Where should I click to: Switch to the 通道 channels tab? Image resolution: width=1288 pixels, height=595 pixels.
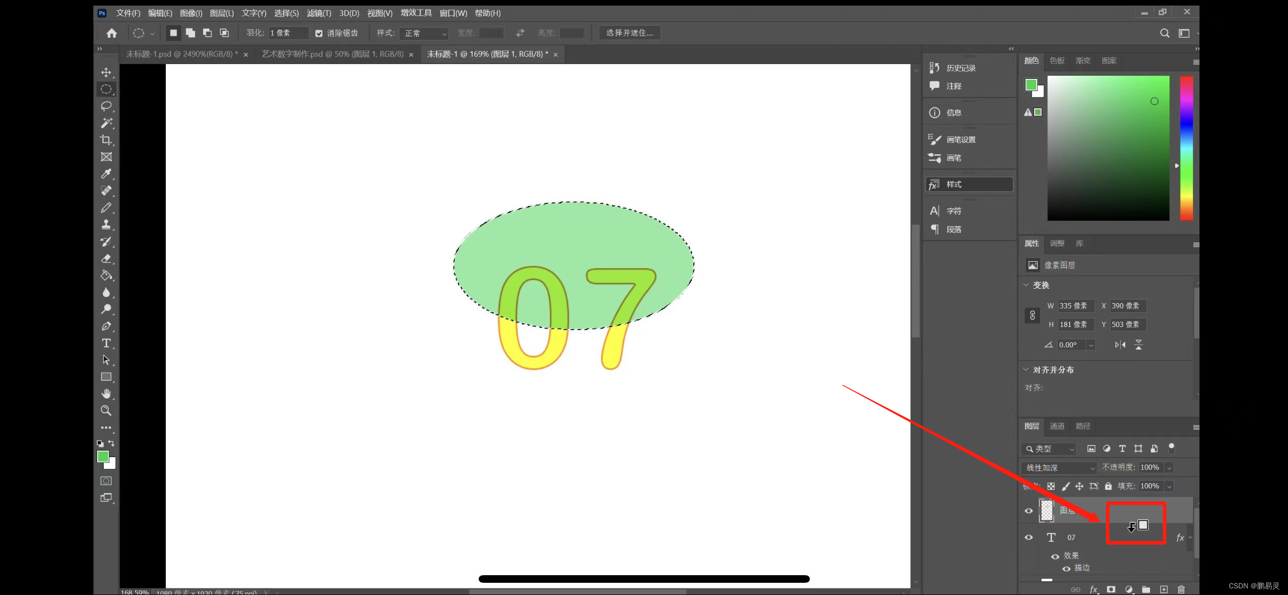(x=1057, y=426)
